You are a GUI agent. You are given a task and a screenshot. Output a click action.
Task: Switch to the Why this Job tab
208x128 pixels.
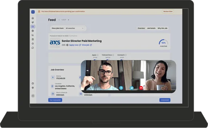pyautogui.click(x=162, y=28)
